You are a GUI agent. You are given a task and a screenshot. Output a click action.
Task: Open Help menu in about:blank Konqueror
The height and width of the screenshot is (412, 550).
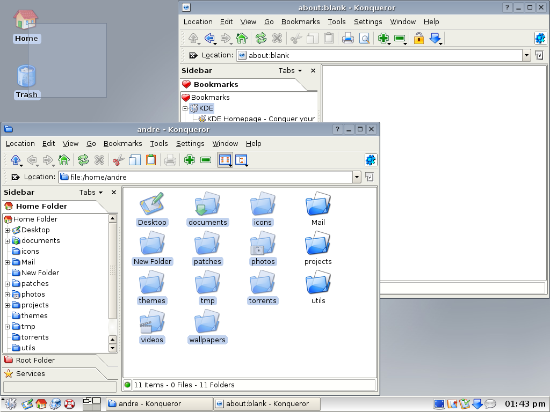(x=431, y=21)
